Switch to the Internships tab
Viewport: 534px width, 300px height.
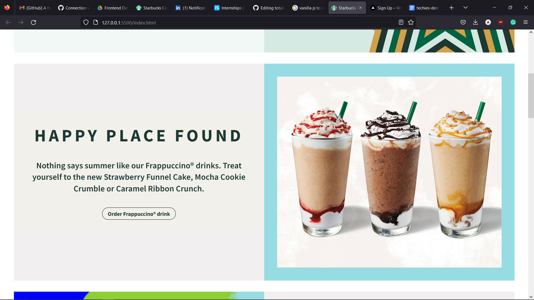(x=230, y=8)
